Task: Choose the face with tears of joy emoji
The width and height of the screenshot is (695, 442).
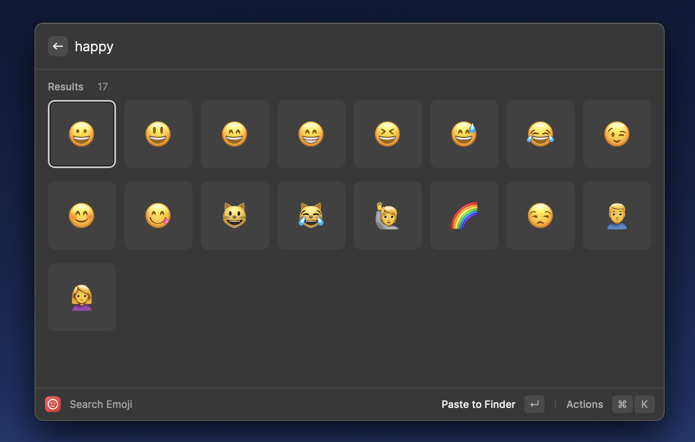Action: (x=541, y=134)
